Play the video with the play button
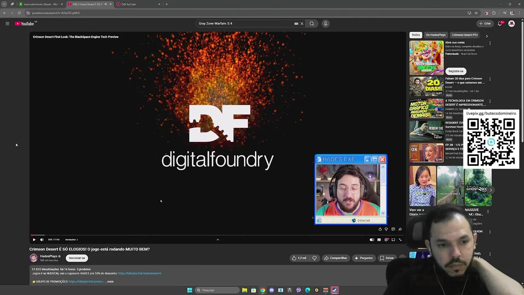 (34, 240)
